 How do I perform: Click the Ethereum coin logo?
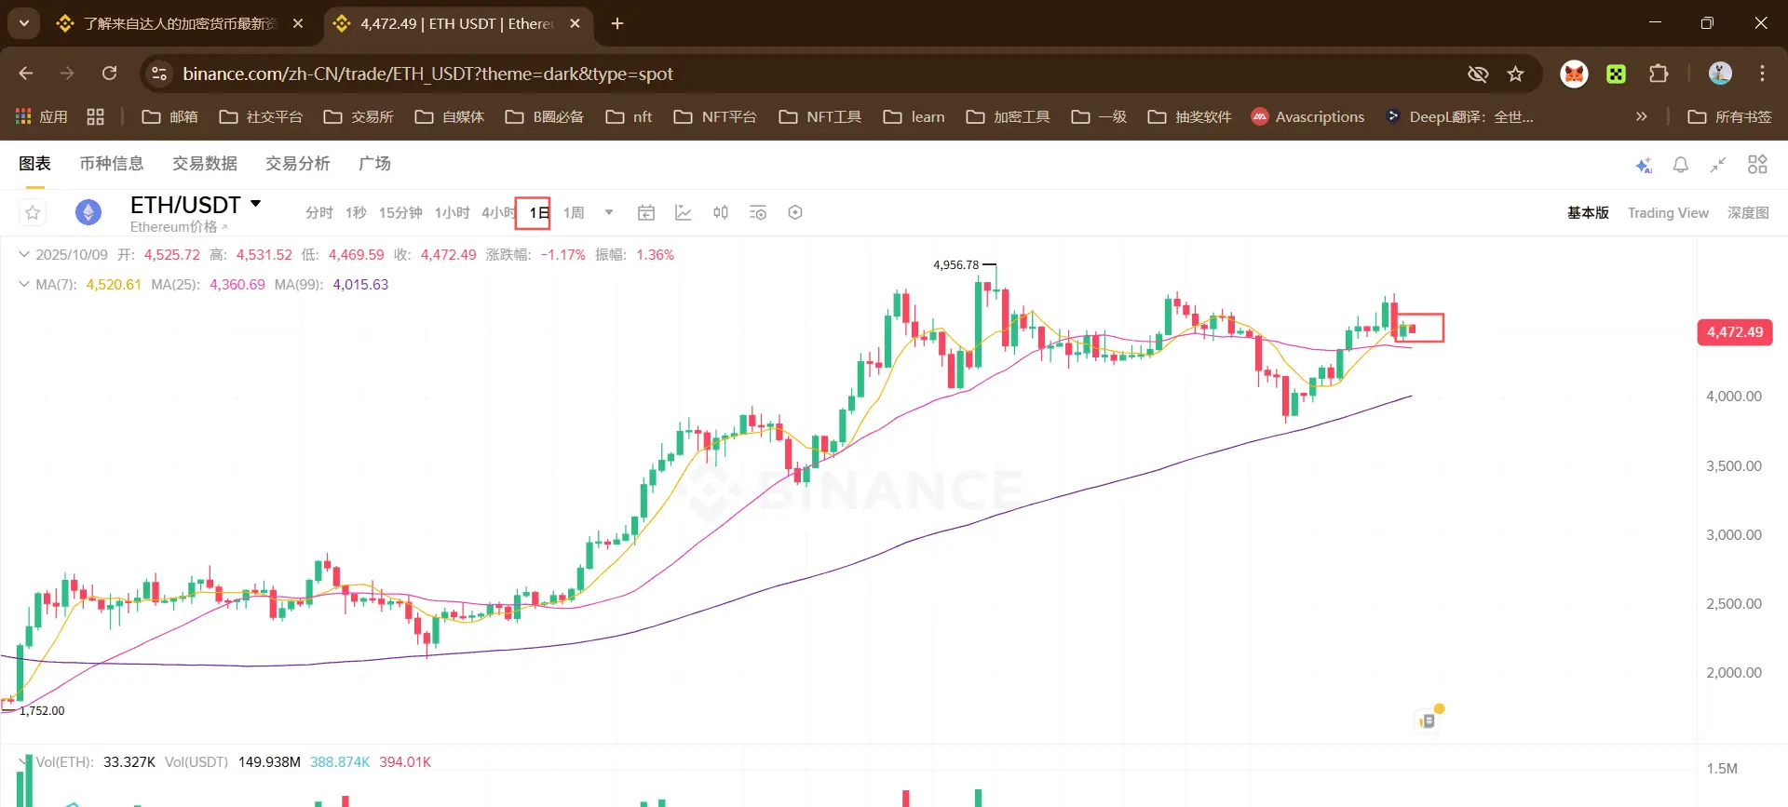88,213
